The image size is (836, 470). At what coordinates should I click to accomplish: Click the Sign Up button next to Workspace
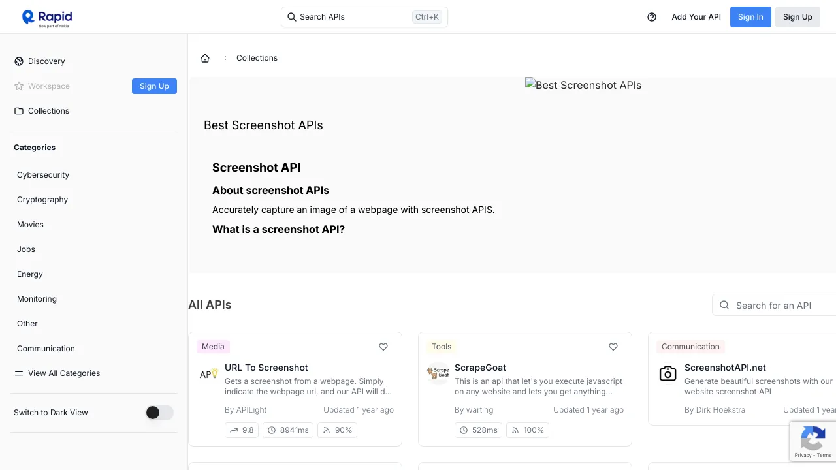[x=154, y=86]
